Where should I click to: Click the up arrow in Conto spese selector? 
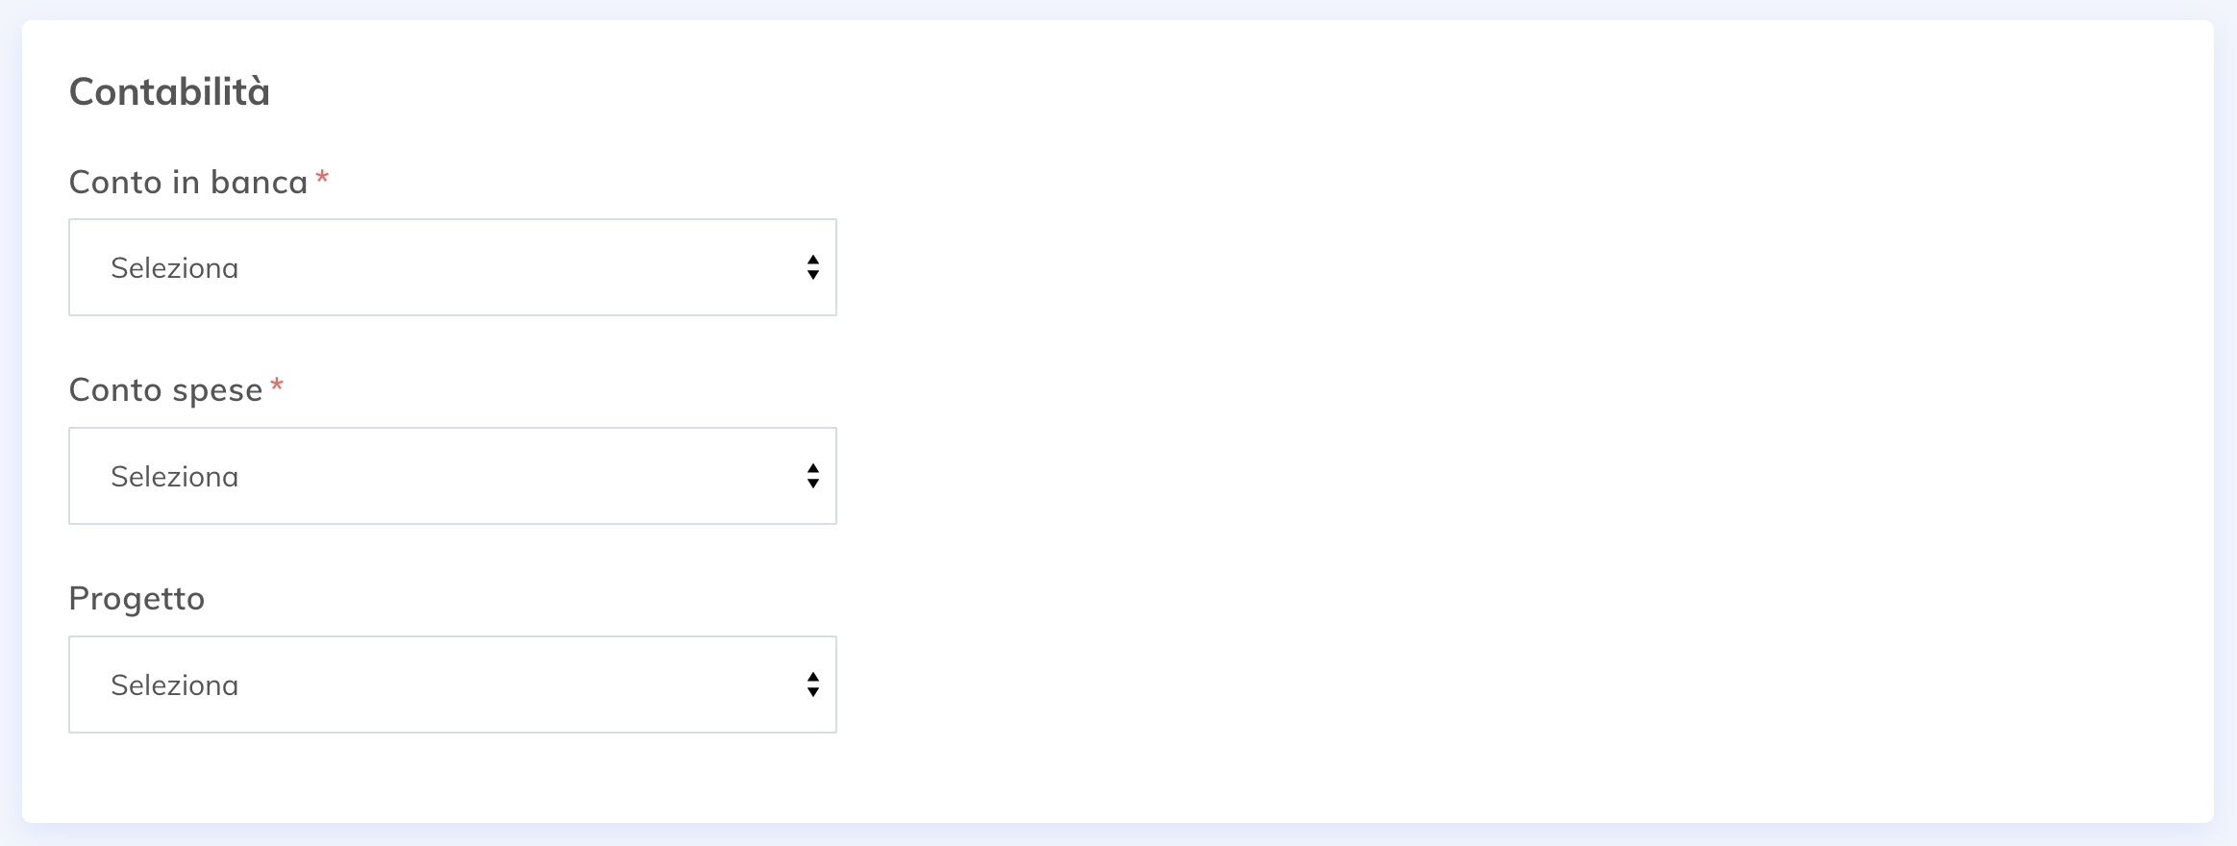(813, 468)
